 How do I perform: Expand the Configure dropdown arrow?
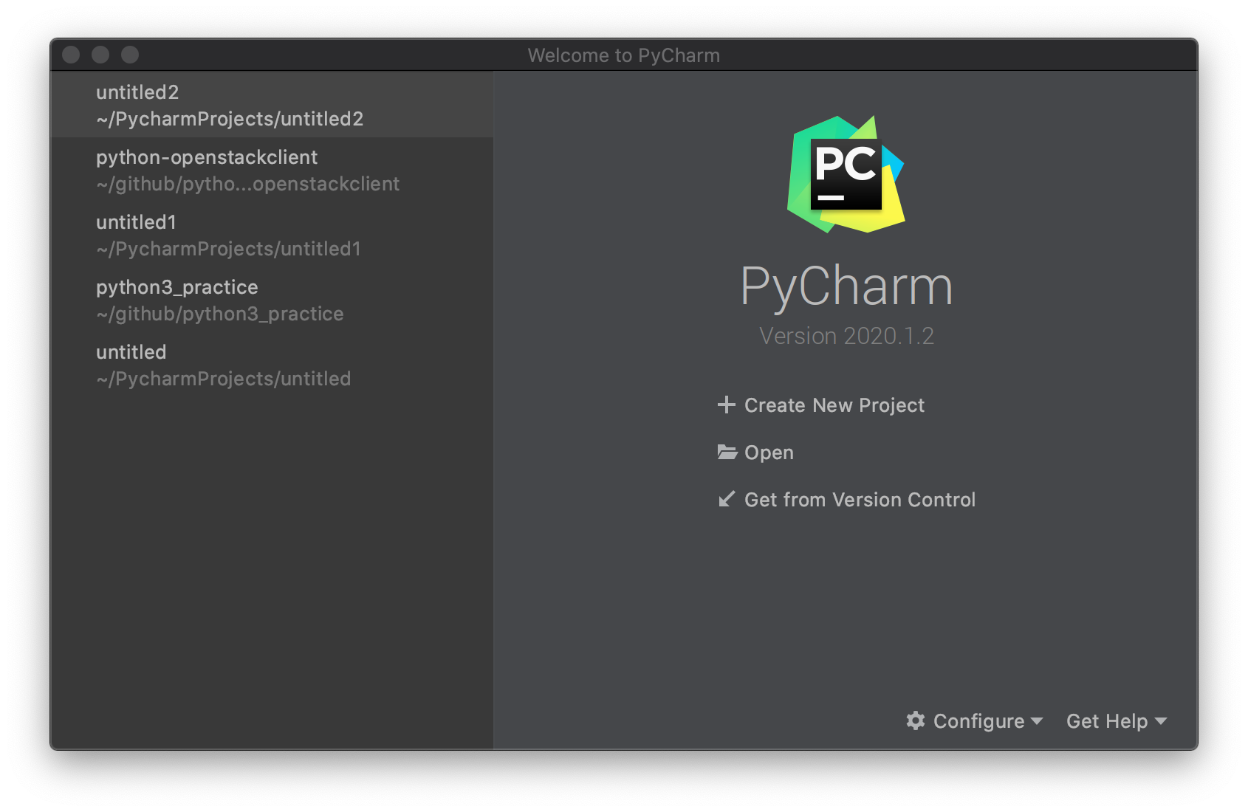point(1036,721)
